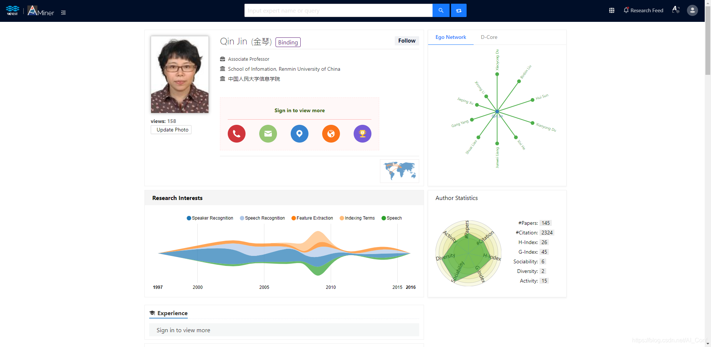Open the apps grid icon
The height and width of the screenshot is (347, 711).
(612, 10)
